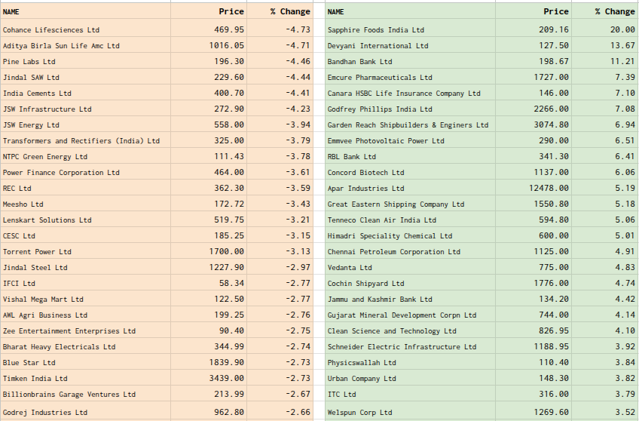
Task: Click Jindal Steel Ltd name
Action: (x=35, y=268)
